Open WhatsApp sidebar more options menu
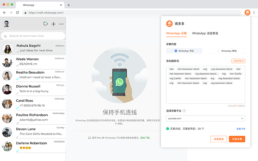258x161 pixels. pos(61,24)
